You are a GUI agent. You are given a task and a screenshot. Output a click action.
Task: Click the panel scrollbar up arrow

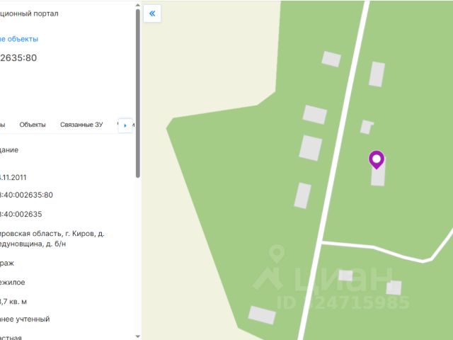138,5
